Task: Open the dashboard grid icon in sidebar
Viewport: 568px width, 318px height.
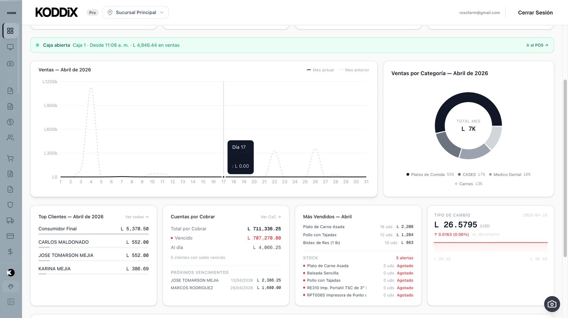Action: 10,31
